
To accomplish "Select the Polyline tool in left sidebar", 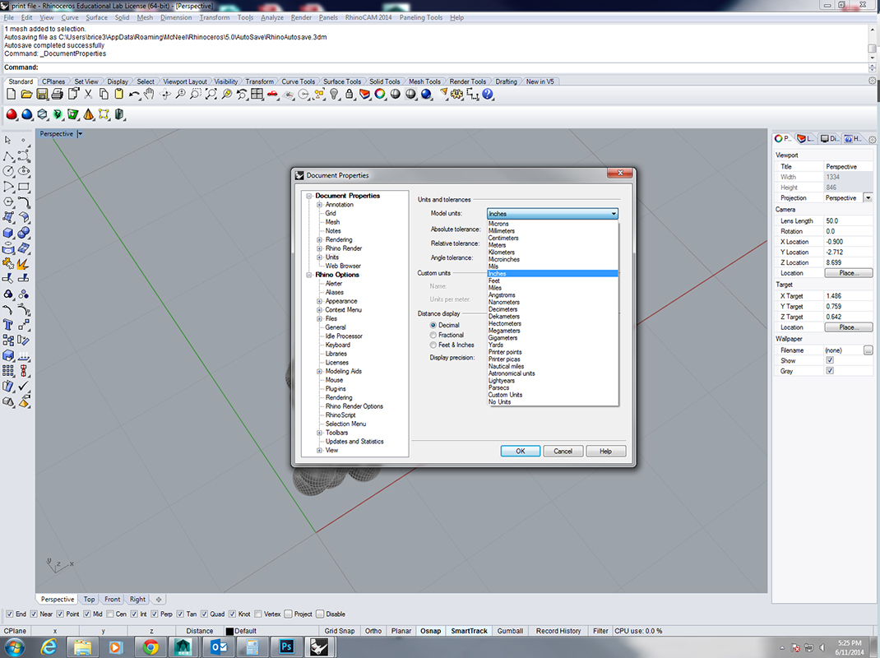I will point(8,156).
